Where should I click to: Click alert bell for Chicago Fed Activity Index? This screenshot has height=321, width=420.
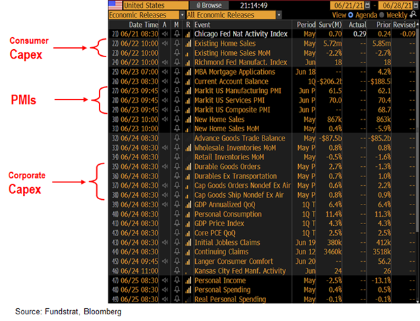point(176,33)
